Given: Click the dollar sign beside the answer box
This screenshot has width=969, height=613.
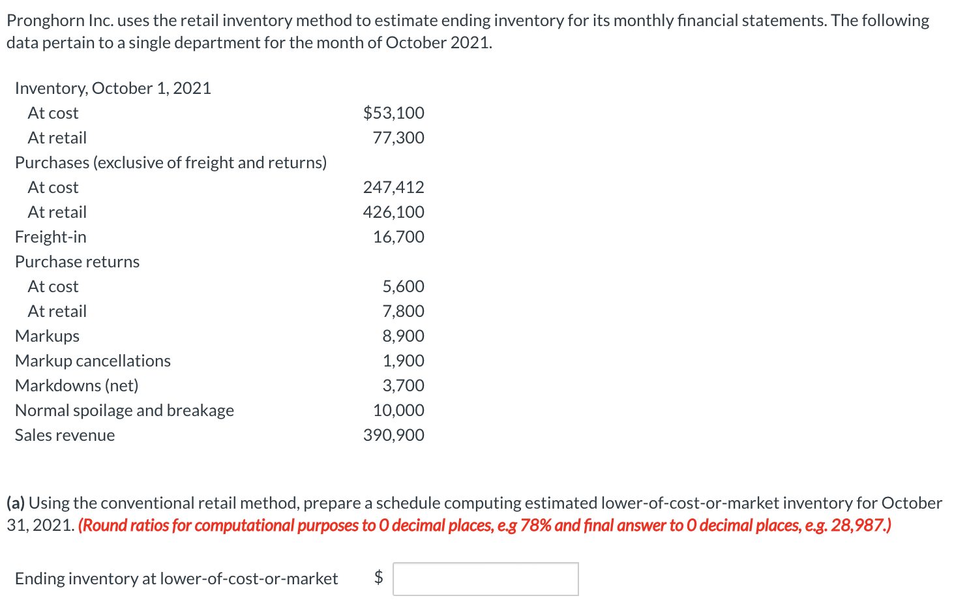Looking at the screenshot, I should [378, 578].
